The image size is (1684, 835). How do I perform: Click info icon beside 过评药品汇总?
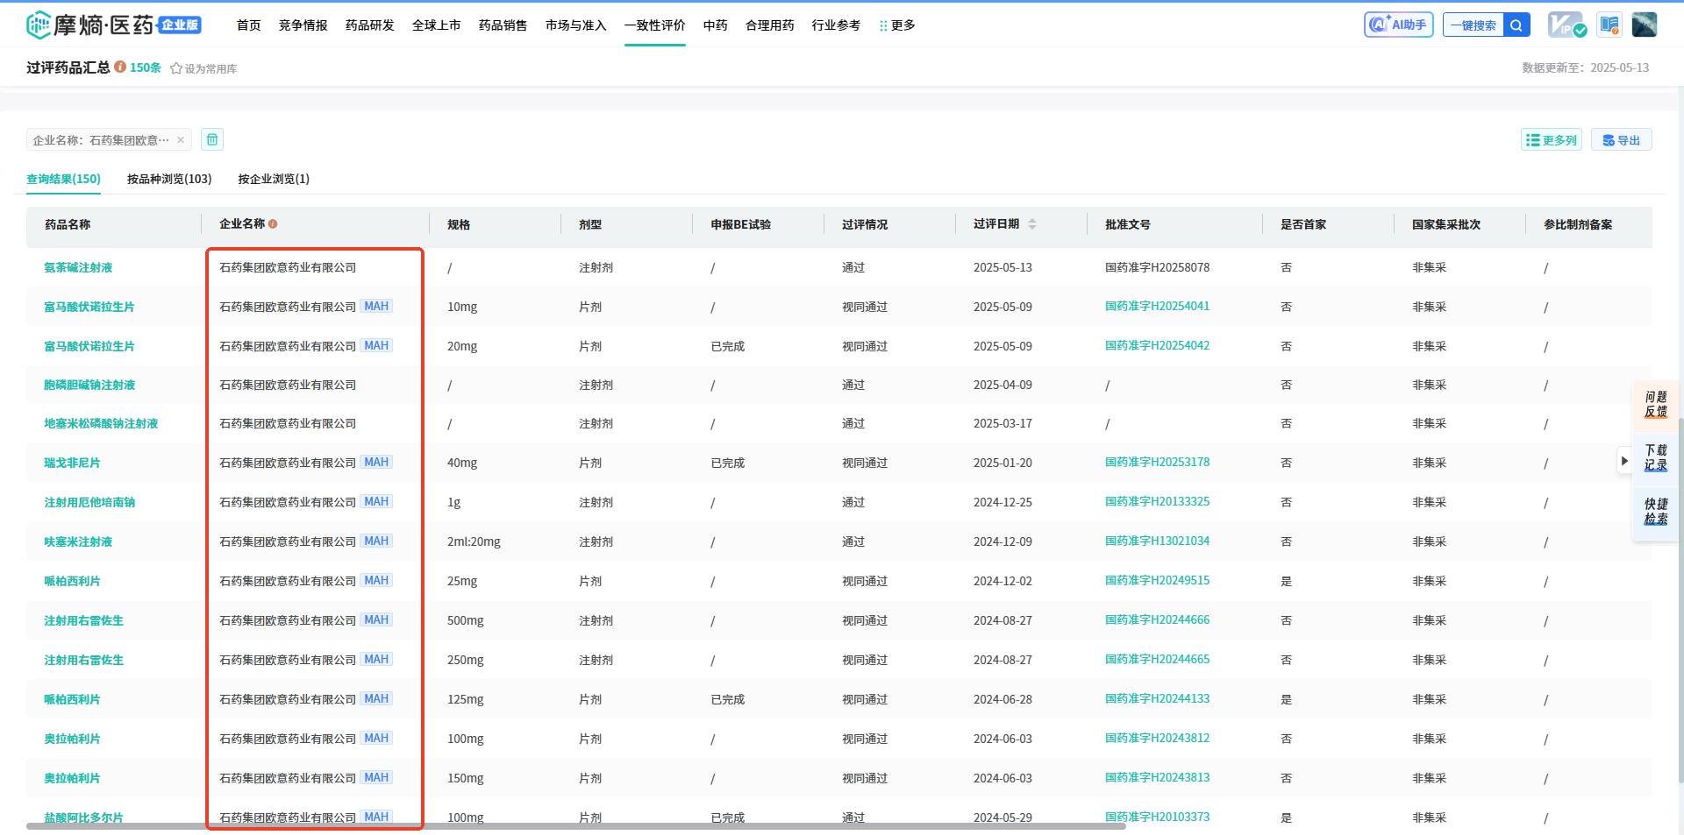point(120,67)
